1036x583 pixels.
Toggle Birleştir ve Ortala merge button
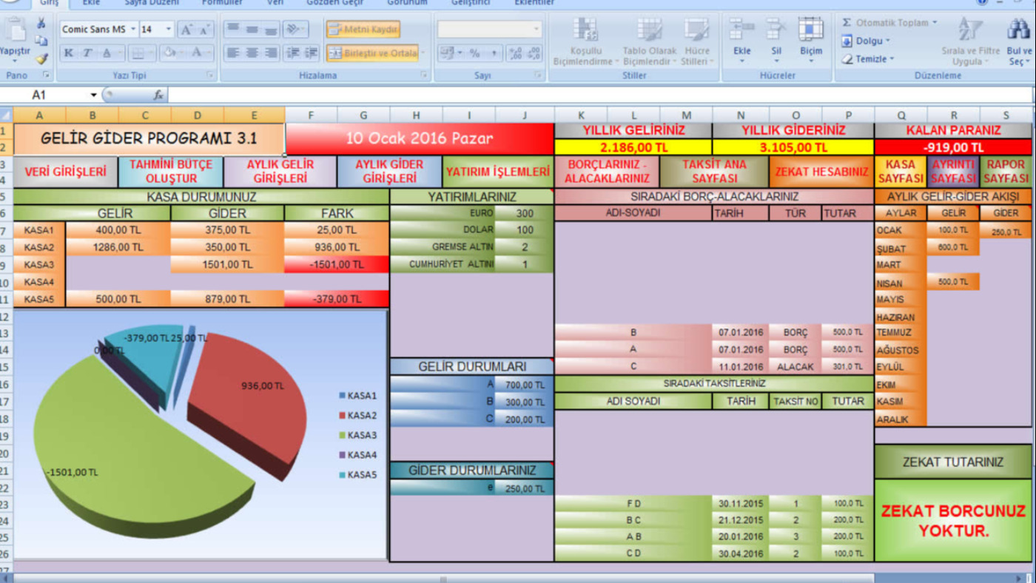coord(373,53)
